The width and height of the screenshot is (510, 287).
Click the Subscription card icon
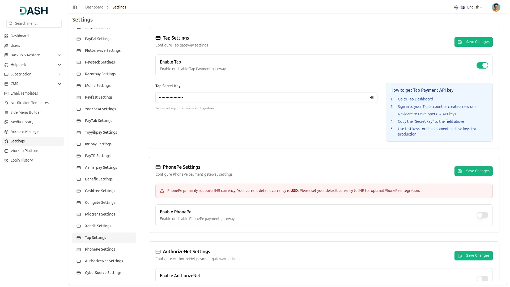point(6,74)
